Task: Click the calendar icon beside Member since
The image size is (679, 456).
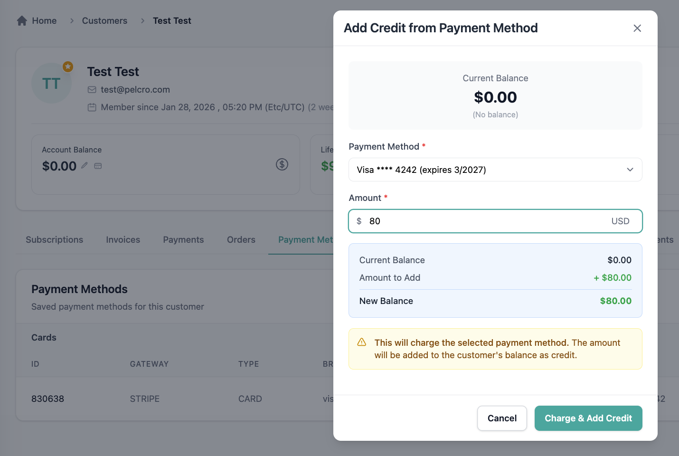Action: [x=92, y=107]
